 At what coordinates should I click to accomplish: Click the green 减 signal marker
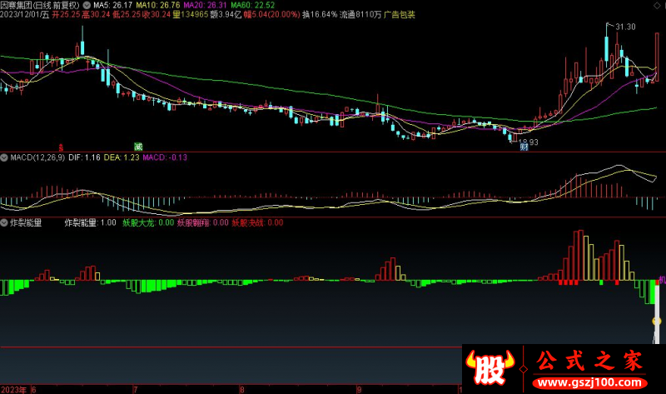138,147
